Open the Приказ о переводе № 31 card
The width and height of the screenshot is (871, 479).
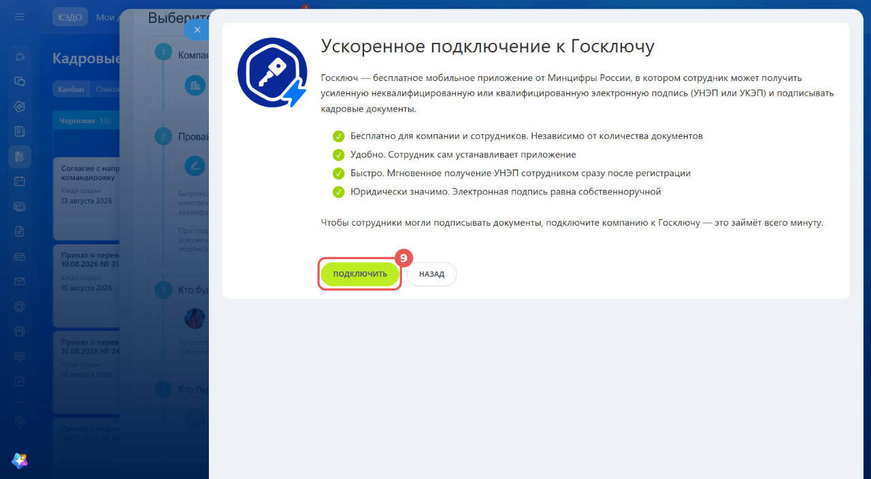(86, 284)
